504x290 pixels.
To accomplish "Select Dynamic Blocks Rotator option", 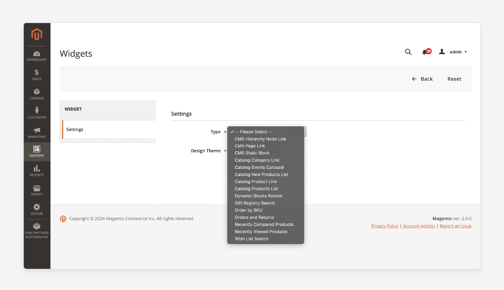I will point(265,196).
